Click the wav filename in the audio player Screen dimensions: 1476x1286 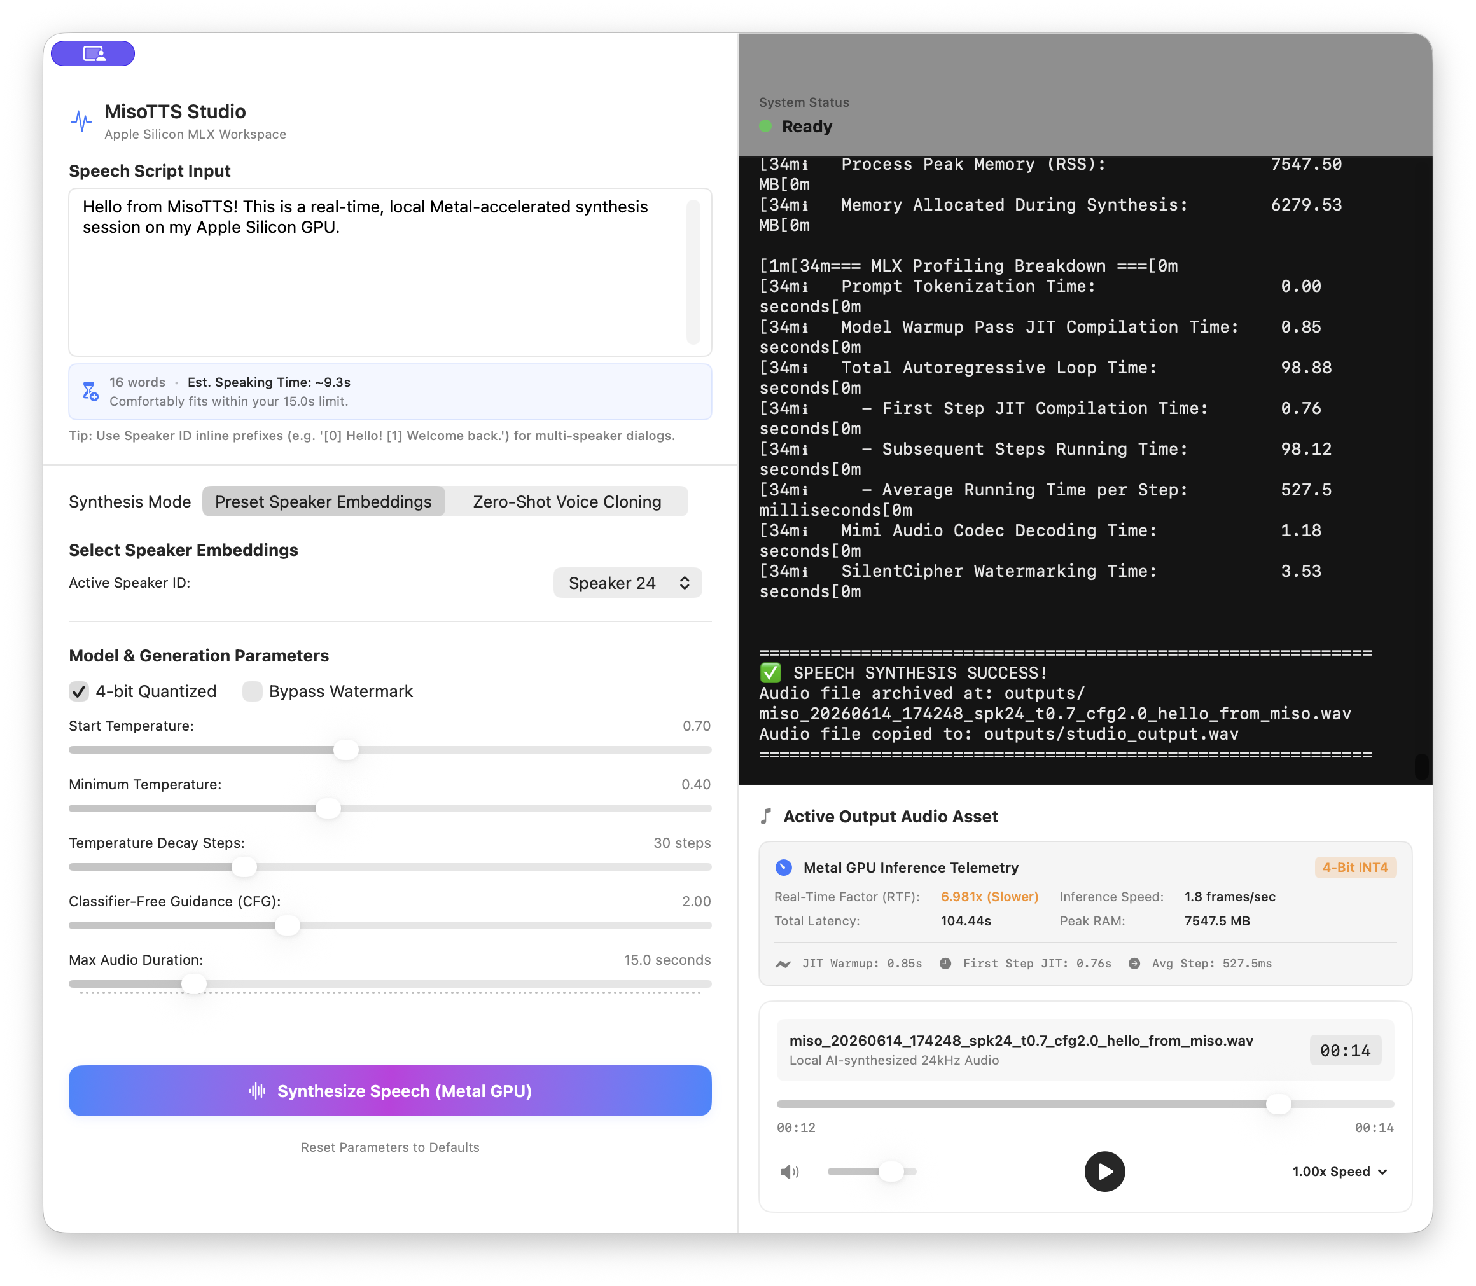point(1021,1041)
